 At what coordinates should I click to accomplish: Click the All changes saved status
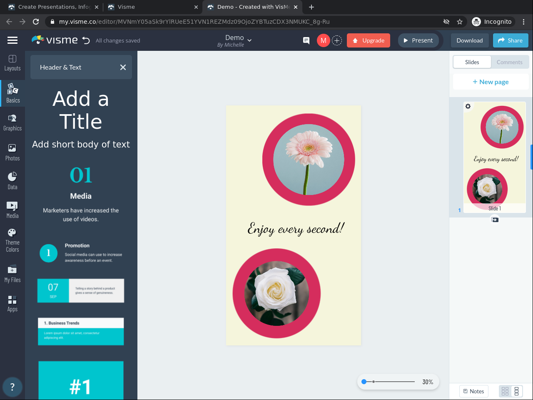[x=118, y=40]
